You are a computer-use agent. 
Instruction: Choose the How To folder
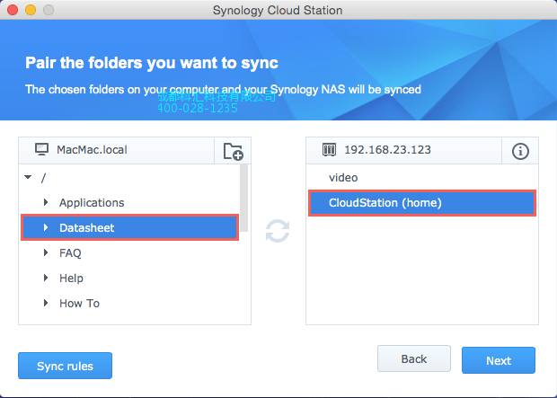[x=79, y=304]
